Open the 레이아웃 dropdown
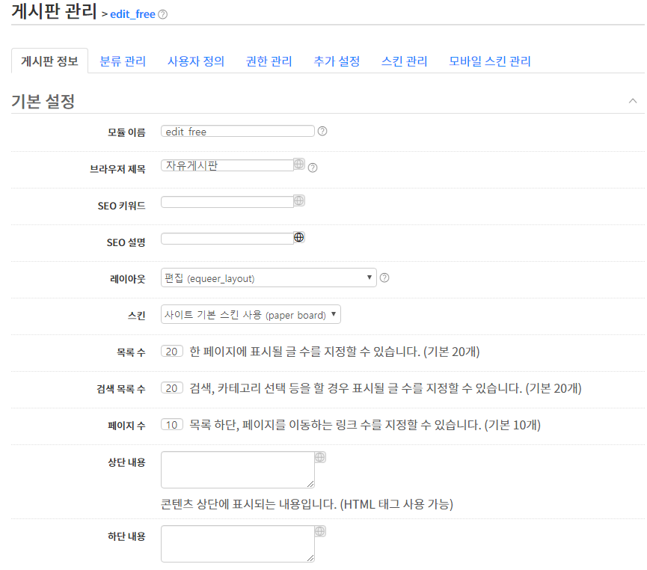This screenshot has width=647, height=570. pyautogui.click(x=269, y=278)
